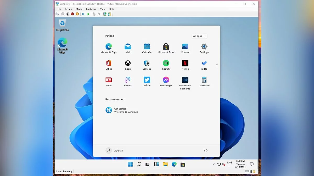
Task: Open Messenger from the pinned apps
Action: pos(166,80)
